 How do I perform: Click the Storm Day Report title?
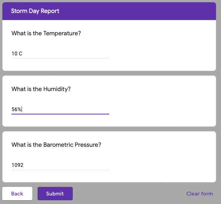pyautogui.click(x=35, y=11)
